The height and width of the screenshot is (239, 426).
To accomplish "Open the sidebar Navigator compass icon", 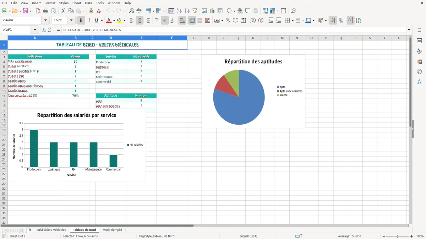I will pos(419,72).
